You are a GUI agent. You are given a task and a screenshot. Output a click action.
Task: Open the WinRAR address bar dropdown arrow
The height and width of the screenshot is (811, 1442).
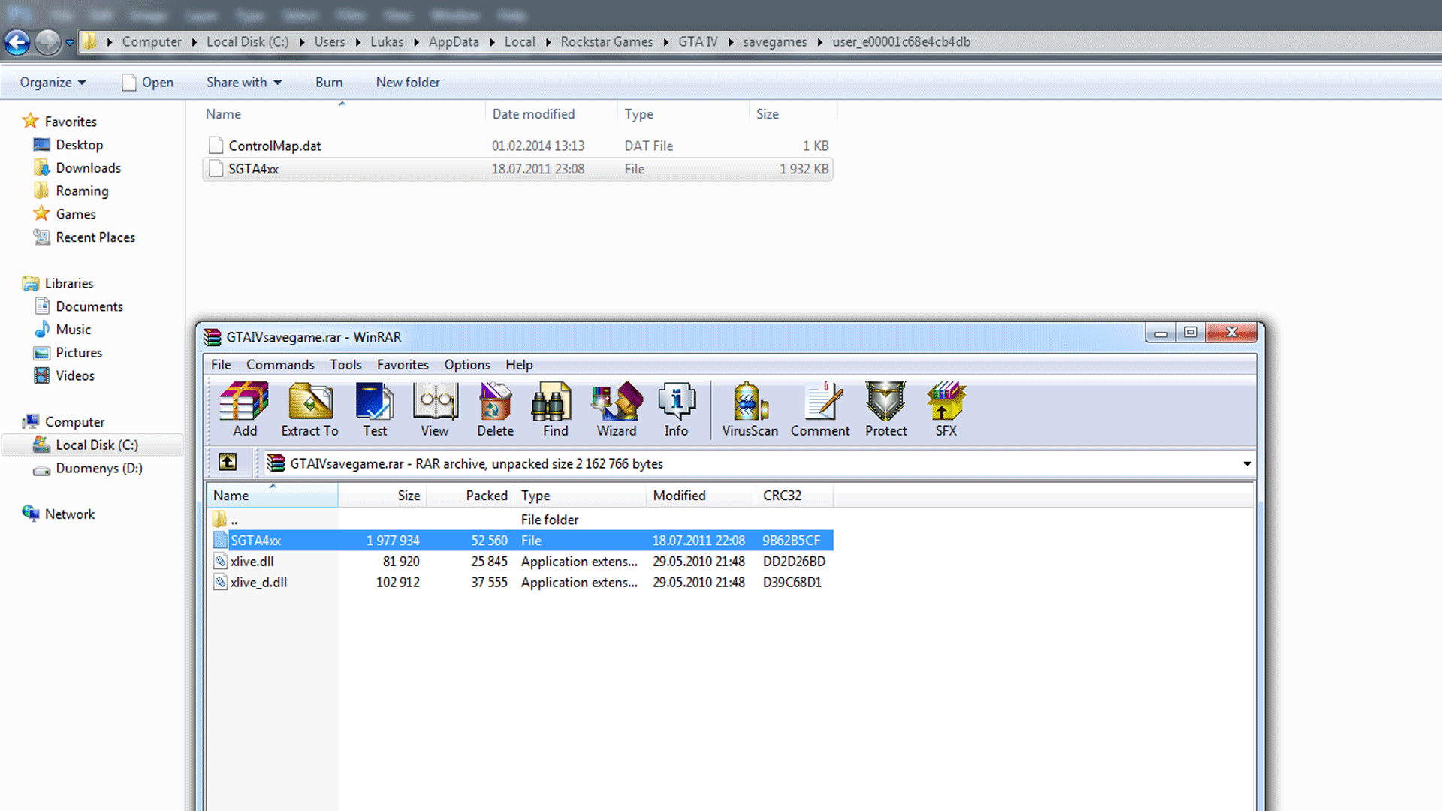(1247, 464)
